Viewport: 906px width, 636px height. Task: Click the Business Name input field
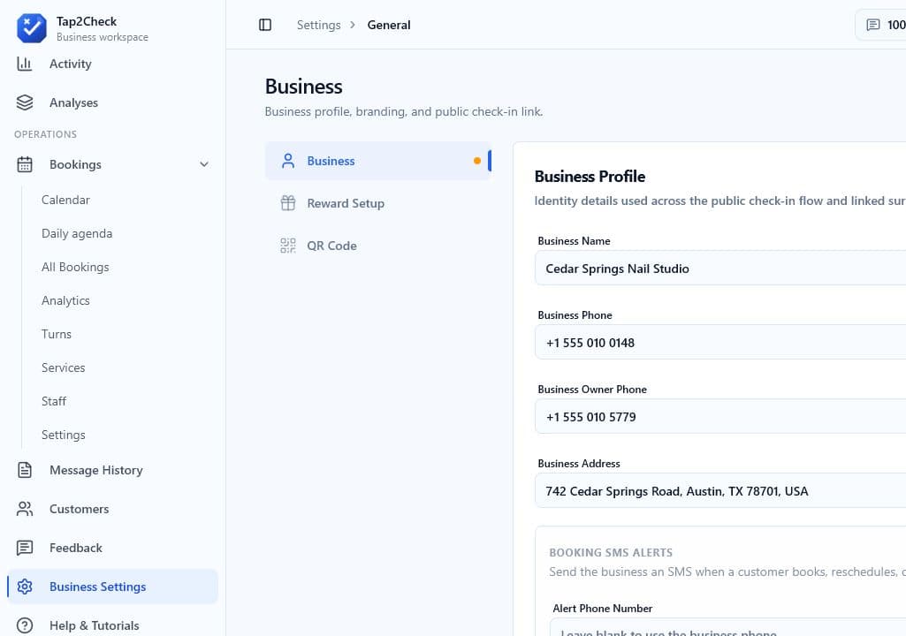720,268
